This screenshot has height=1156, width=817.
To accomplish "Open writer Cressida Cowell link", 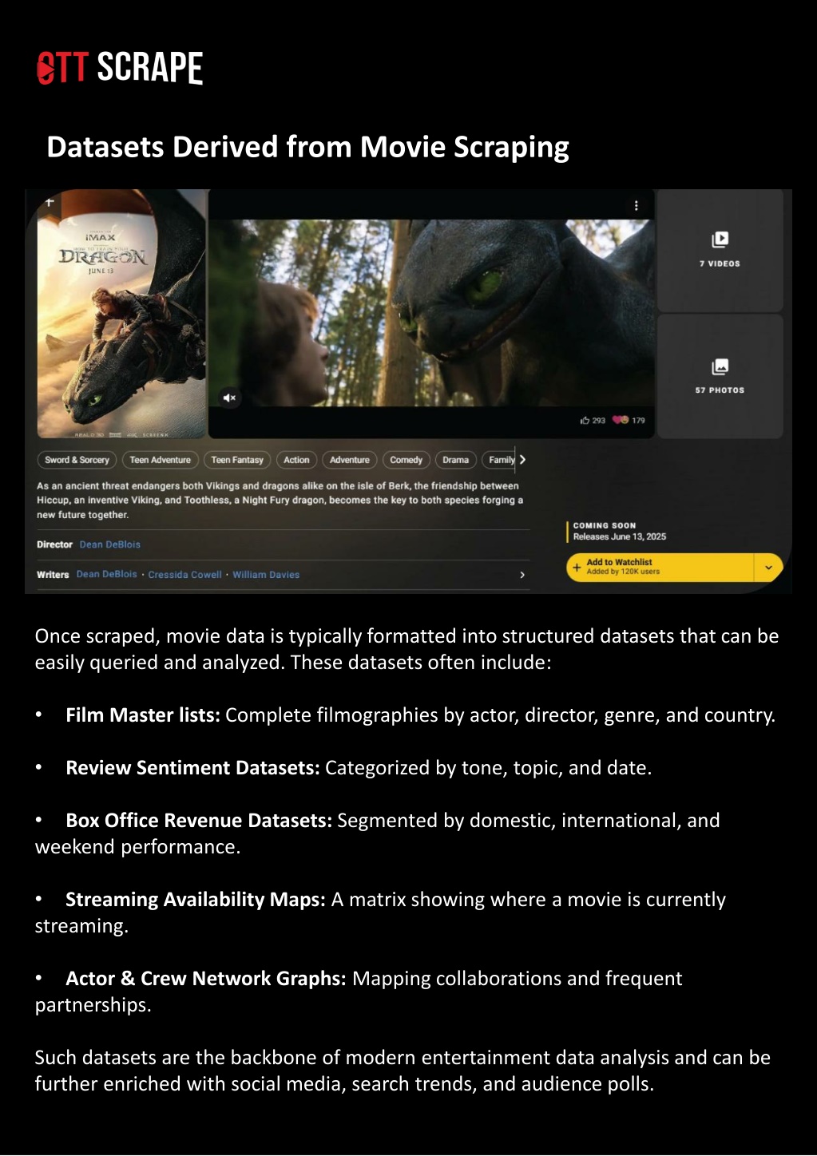I will [185, 575].
